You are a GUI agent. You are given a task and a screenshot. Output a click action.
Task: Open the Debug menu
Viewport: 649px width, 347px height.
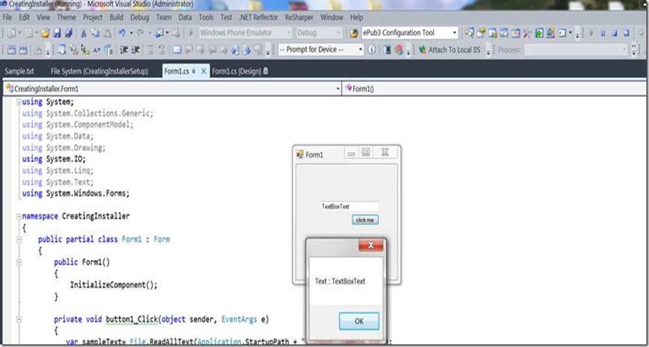point(139,18)
